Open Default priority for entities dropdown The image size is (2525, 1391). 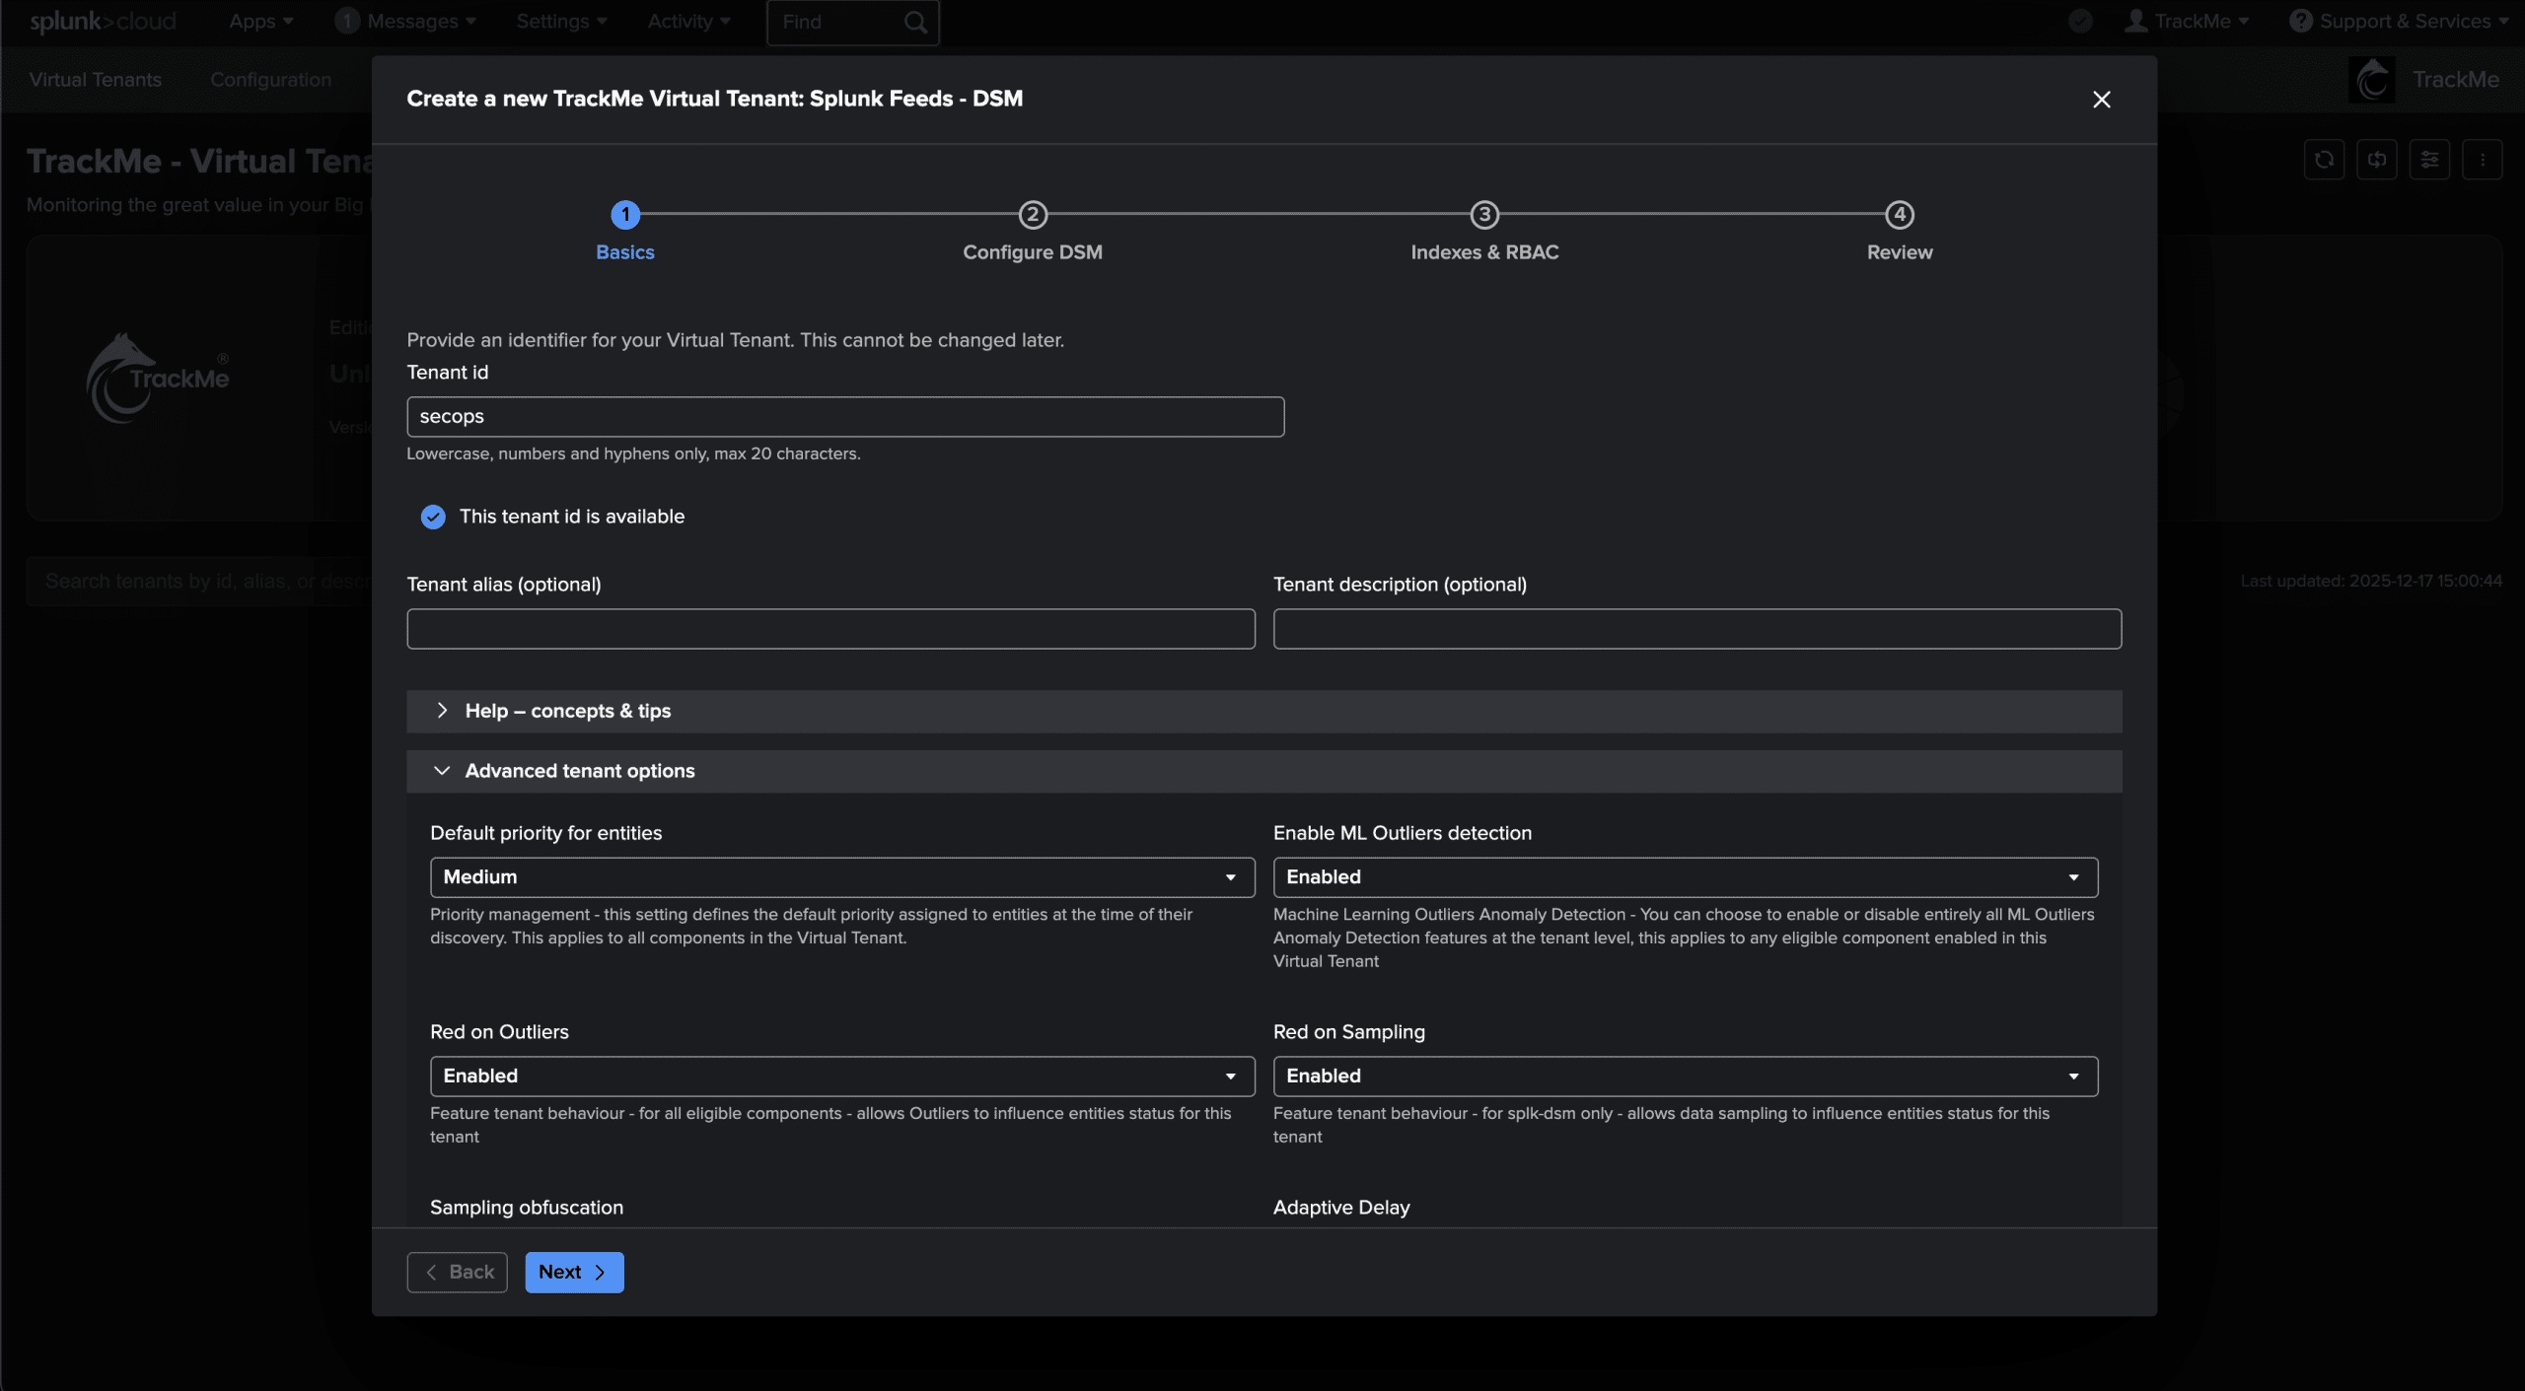click(841, 877)
